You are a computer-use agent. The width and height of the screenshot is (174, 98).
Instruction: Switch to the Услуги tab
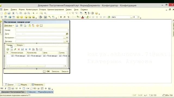(x=20, y=45)
